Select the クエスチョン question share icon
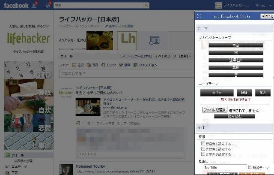This screenshot has height=175, width=274. point(135,65)
